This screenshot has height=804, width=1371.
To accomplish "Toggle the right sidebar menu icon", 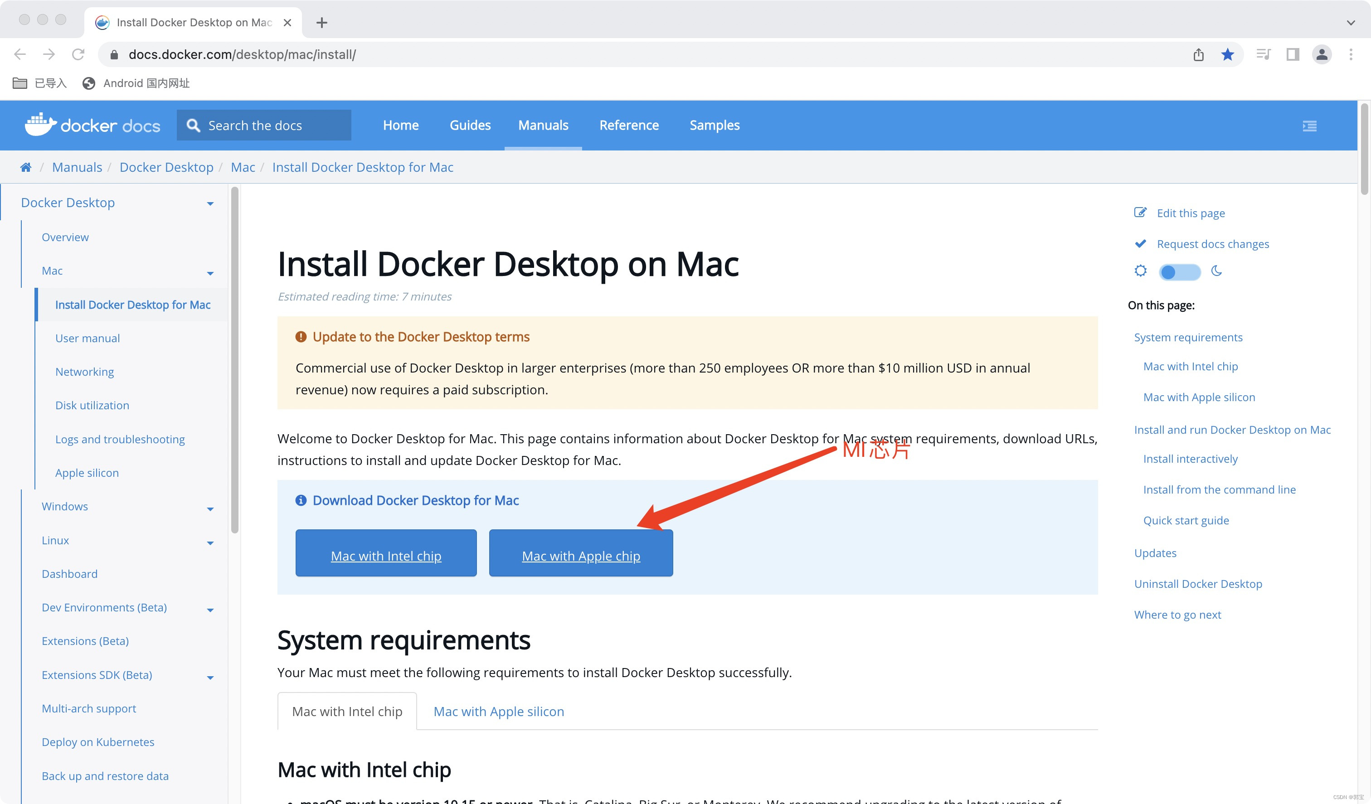I will 1309,126.
